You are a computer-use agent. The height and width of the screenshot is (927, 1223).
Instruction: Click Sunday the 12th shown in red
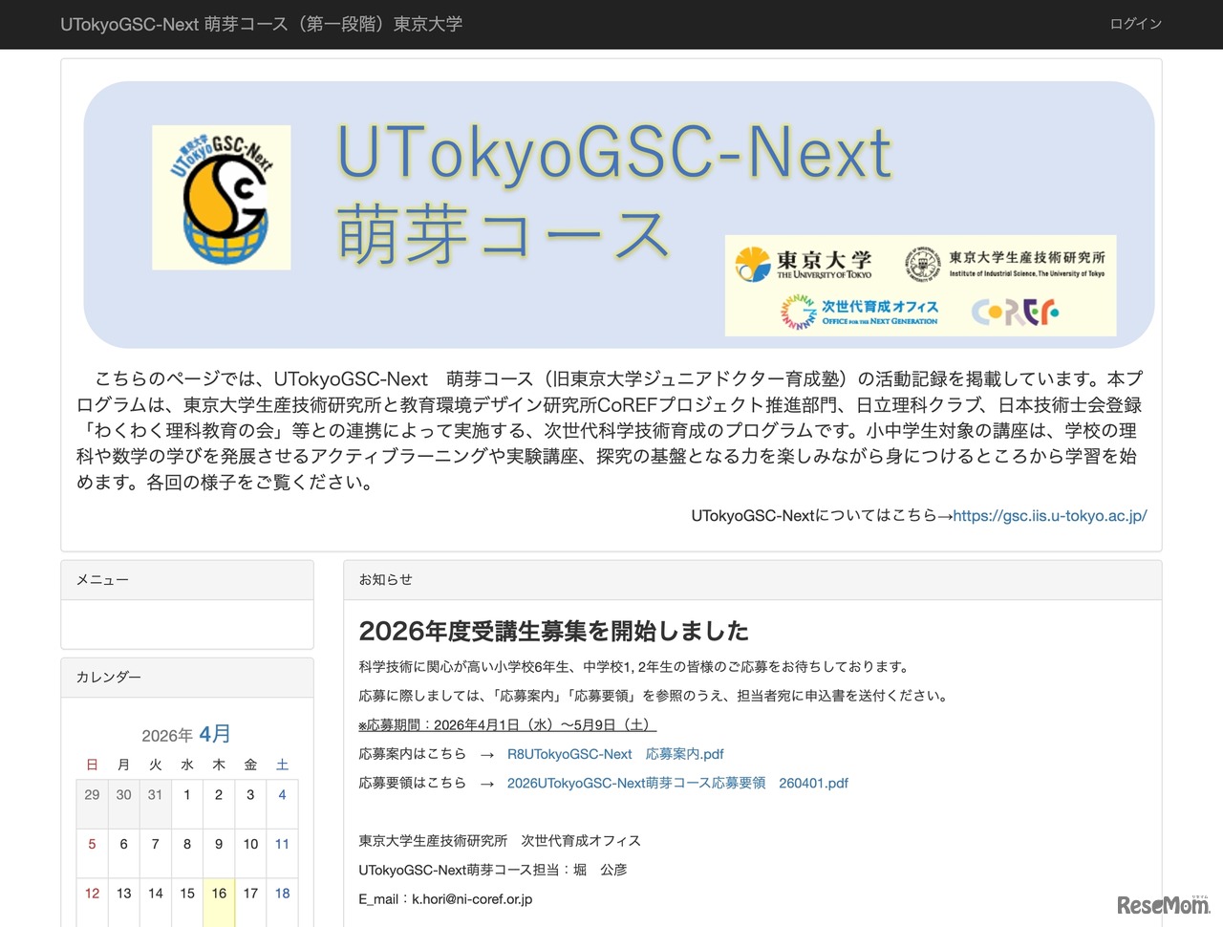pyautogui.click(x=92, y=894)
